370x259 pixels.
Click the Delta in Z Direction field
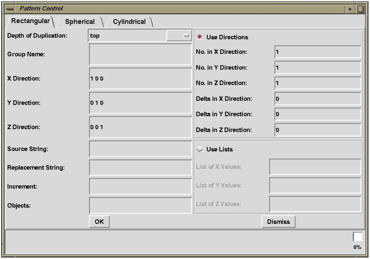(318, 130)
